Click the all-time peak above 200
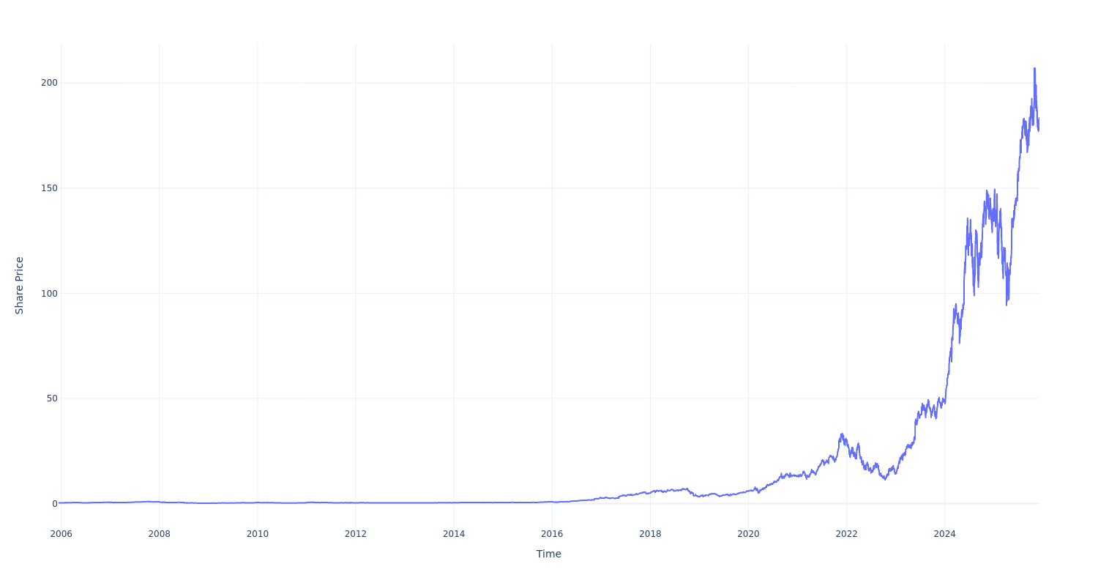 [x=1034, y=68]
